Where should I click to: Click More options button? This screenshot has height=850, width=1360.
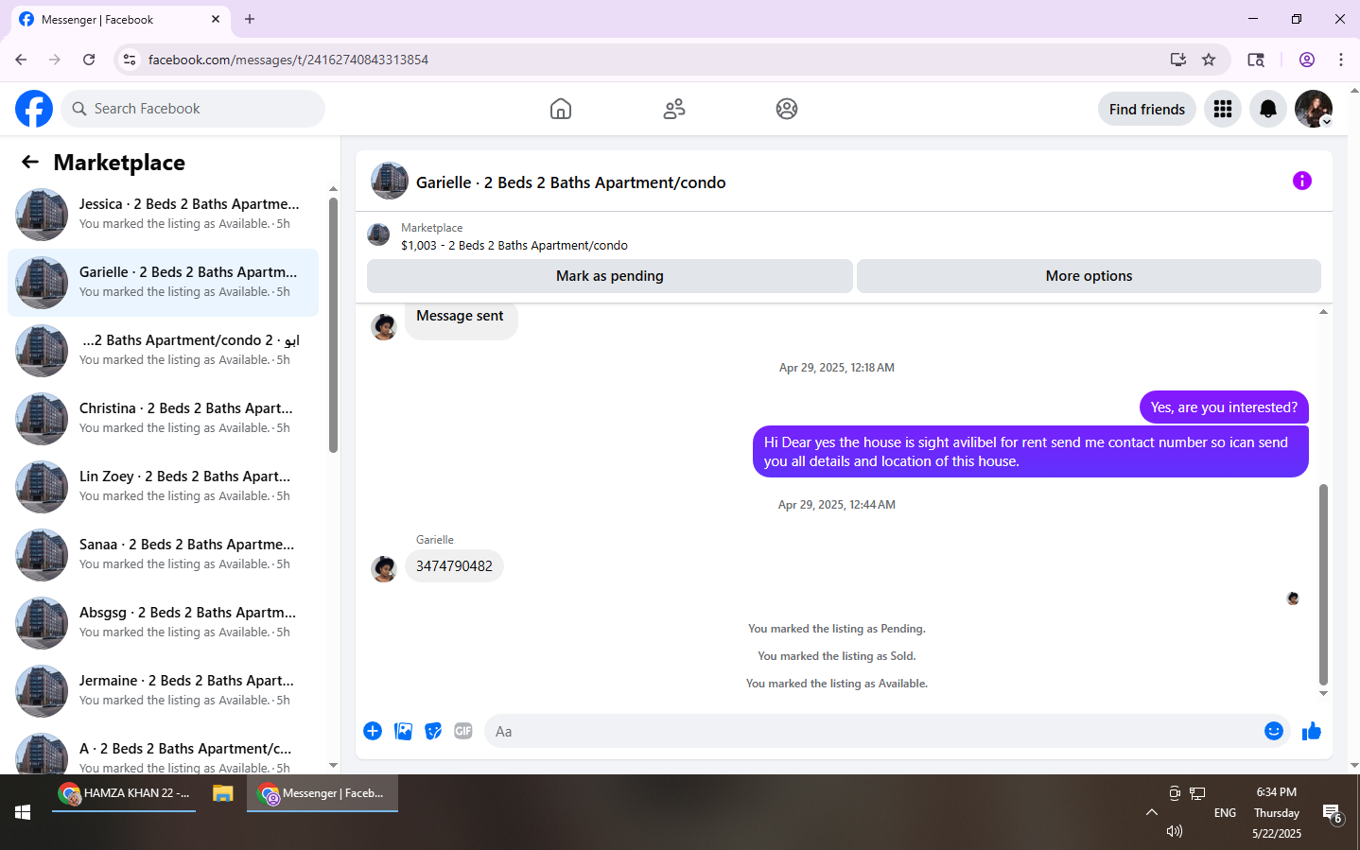[x=1089, y=276]
